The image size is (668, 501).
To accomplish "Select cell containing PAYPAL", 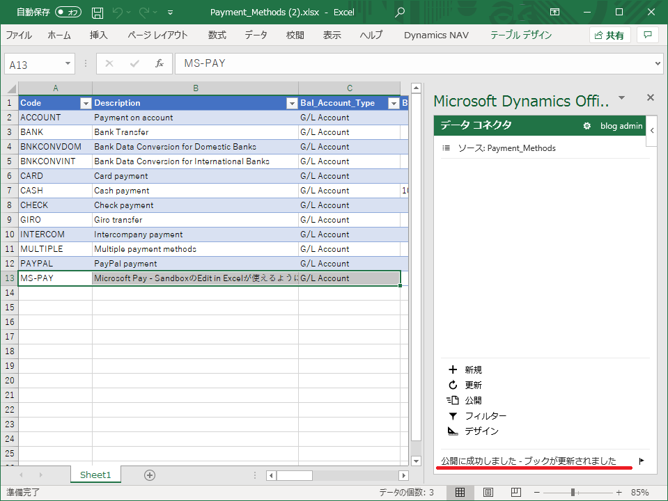I will [56, 264].
